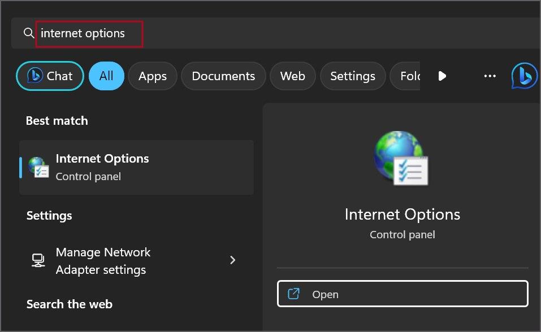This screenshot has height=332, width=541.
Task: Click the 'Best match' heading
Action: tap(57, 121)
